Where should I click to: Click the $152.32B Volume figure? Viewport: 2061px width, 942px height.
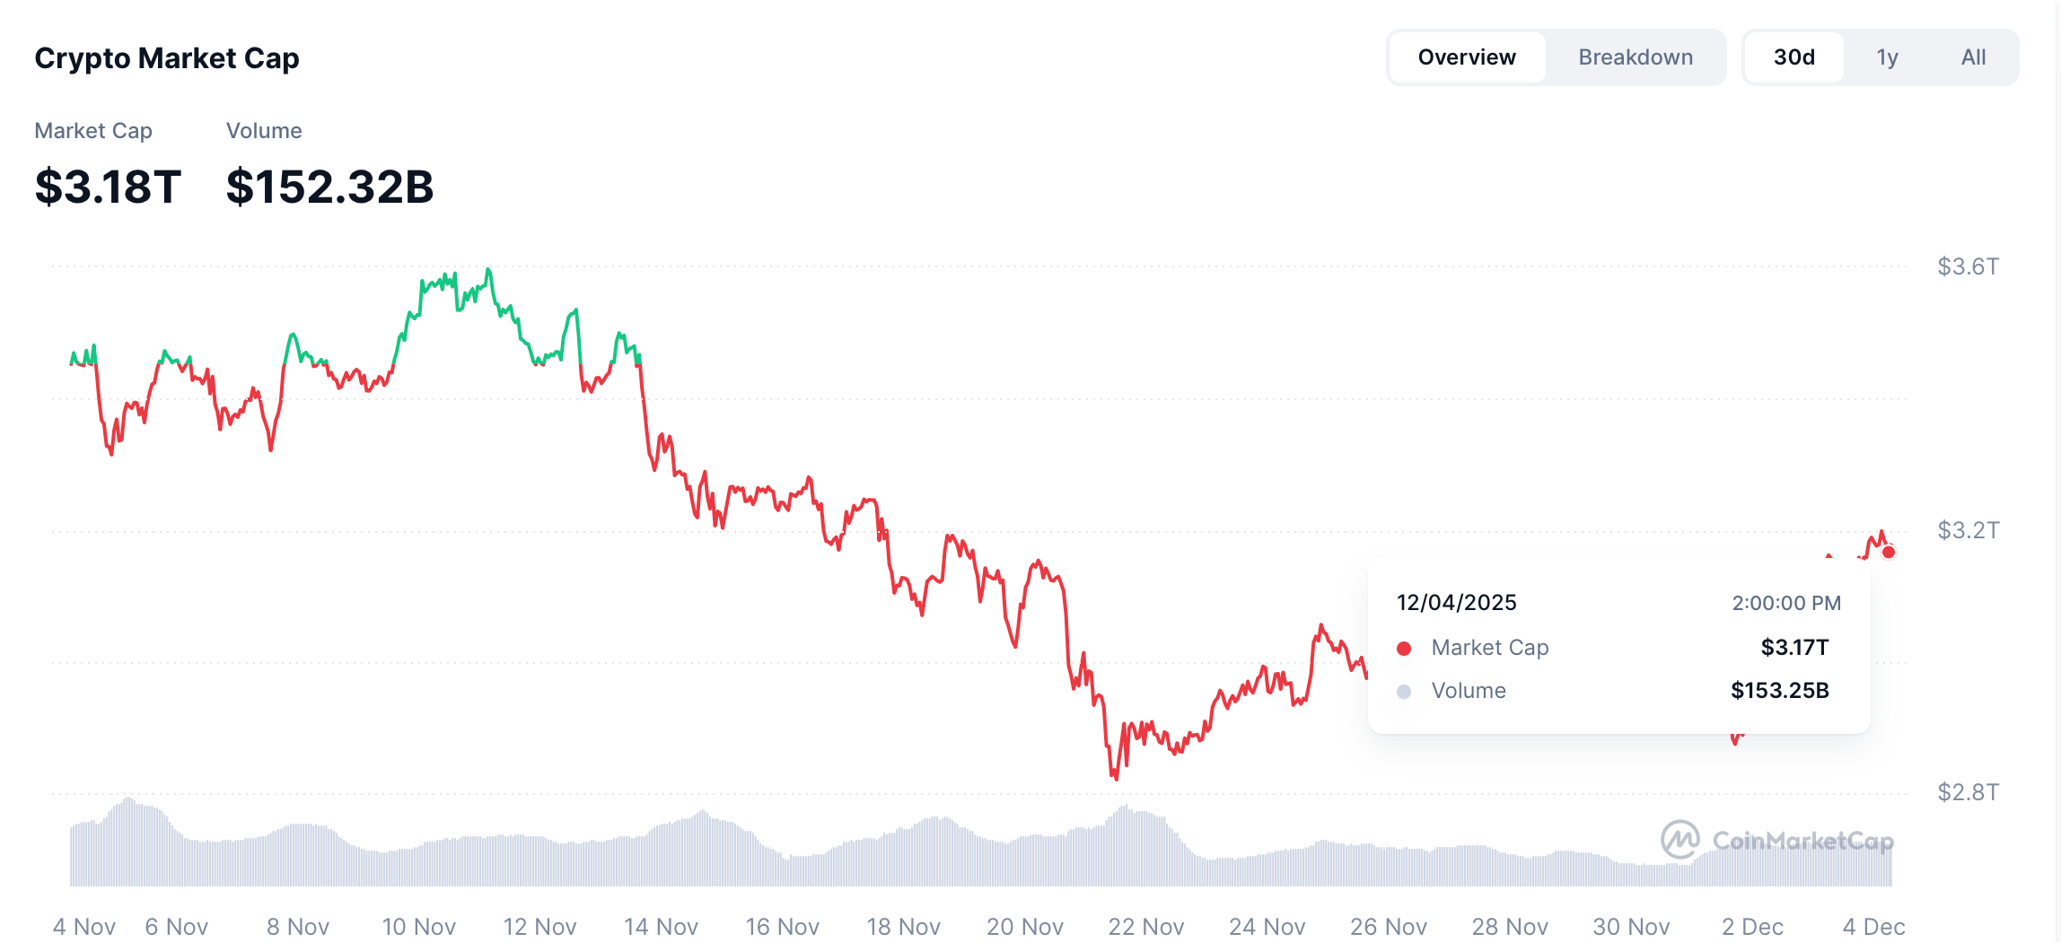coord(330,188)
